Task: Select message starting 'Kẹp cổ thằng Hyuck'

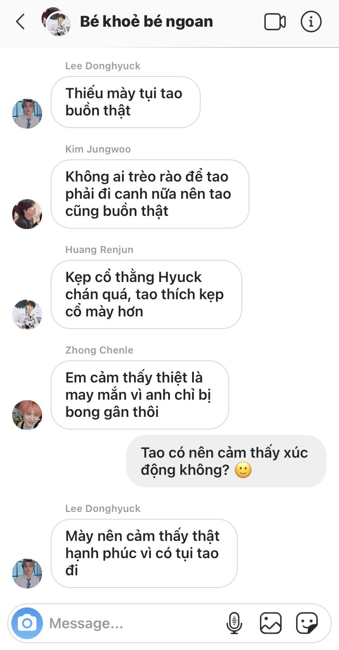Action: (x=146, y=294)
